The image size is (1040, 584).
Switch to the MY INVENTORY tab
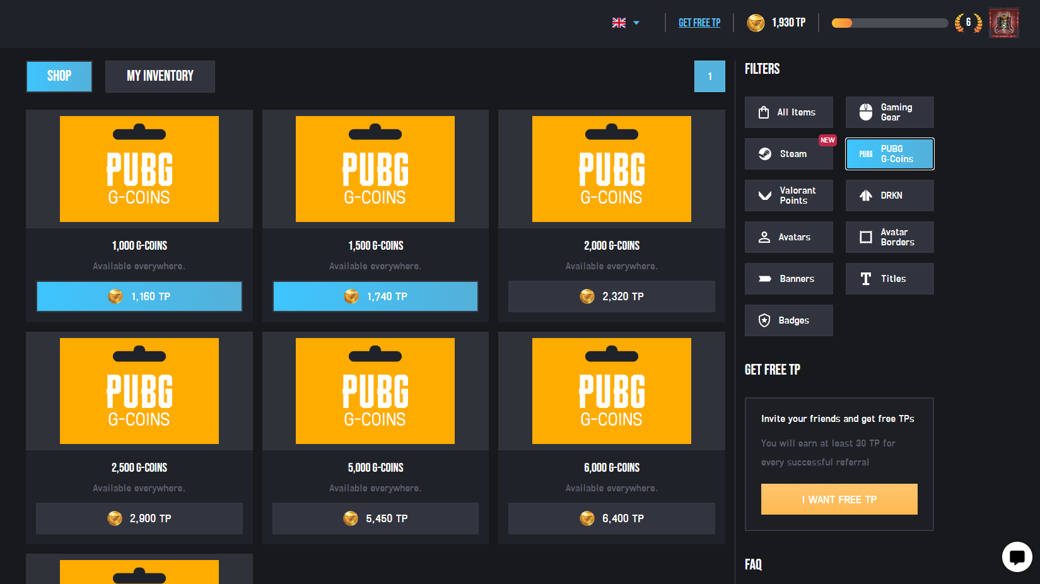160,76
